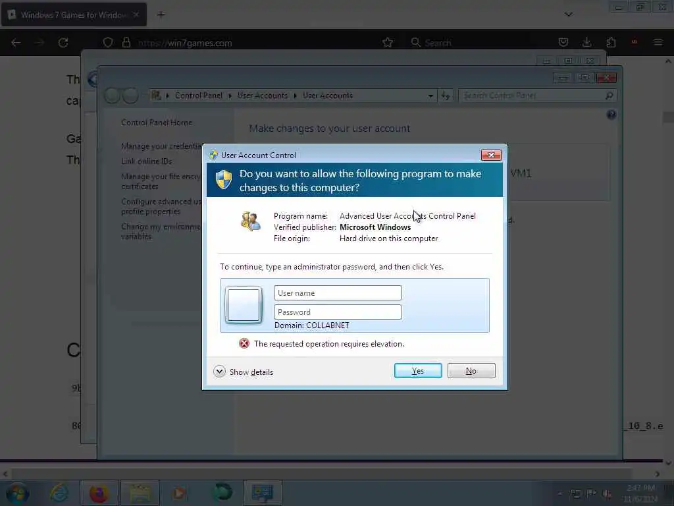
Task: Click the red elevation error icon
Action: [x=244, y=343]
